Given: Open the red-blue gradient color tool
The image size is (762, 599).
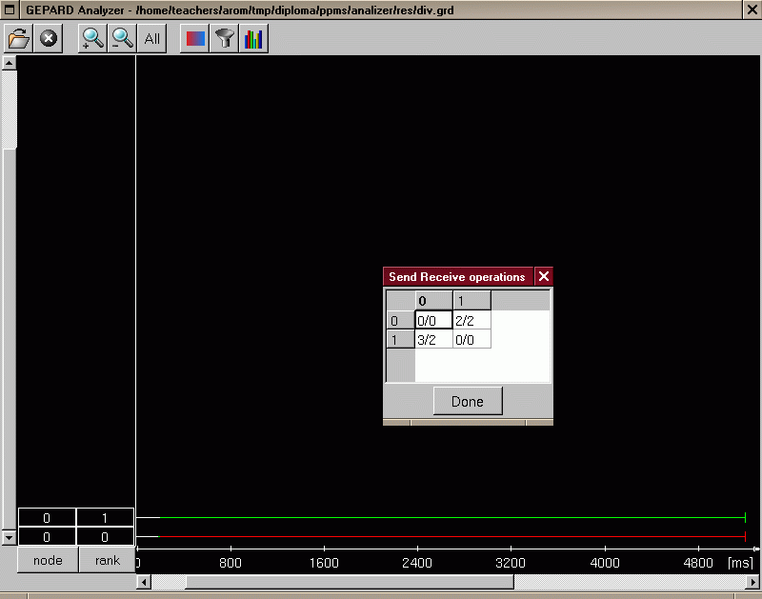Looking at the screenshot, I should point(194,39).
